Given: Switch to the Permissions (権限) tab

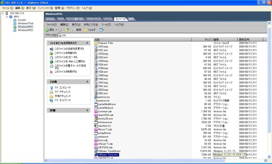Looking at the screenshot, I should click(131, 19).
